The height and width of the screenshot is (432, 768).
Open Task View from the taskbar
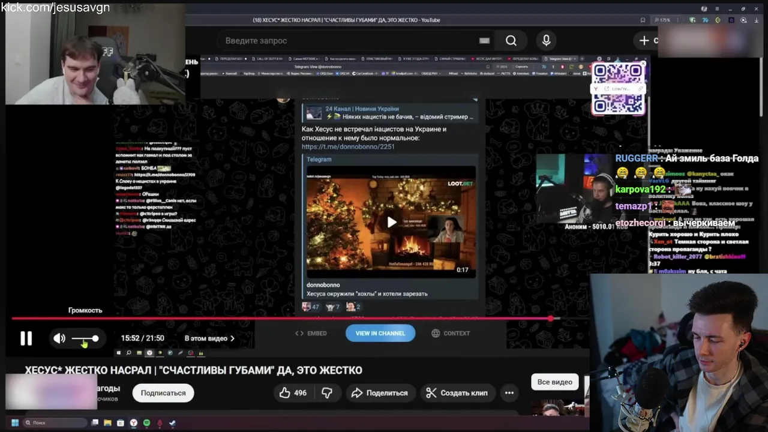(95, 422)
